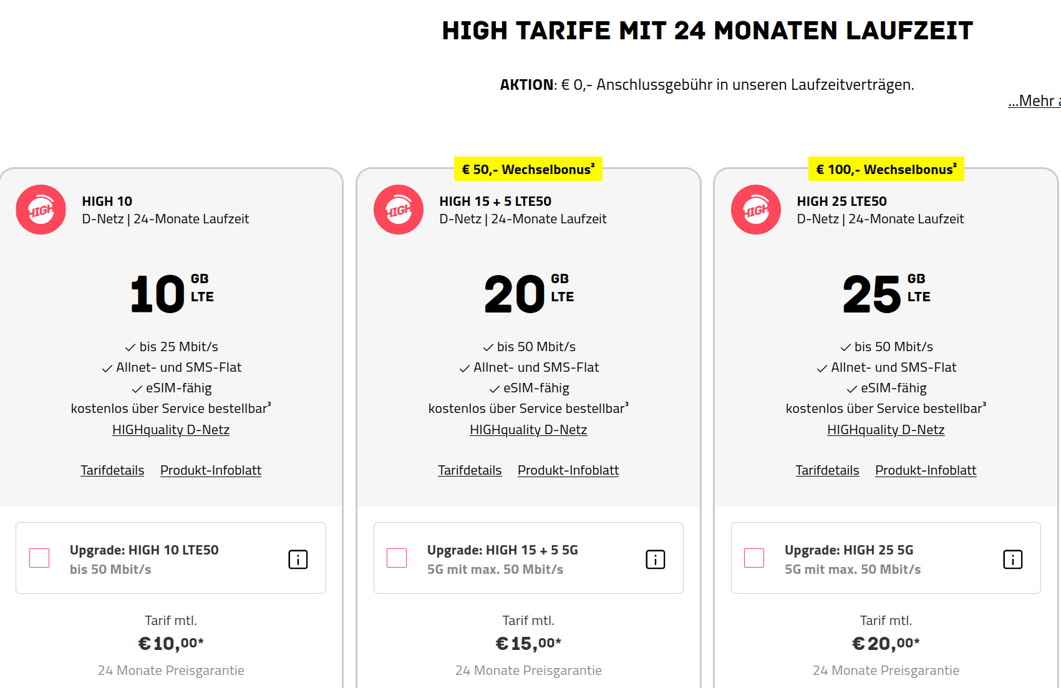Open Tarifdetails for HIGH 15 + 5 LTE50
The height and width of the screenshot is (688, 1061).
click(x=470, y=470)
